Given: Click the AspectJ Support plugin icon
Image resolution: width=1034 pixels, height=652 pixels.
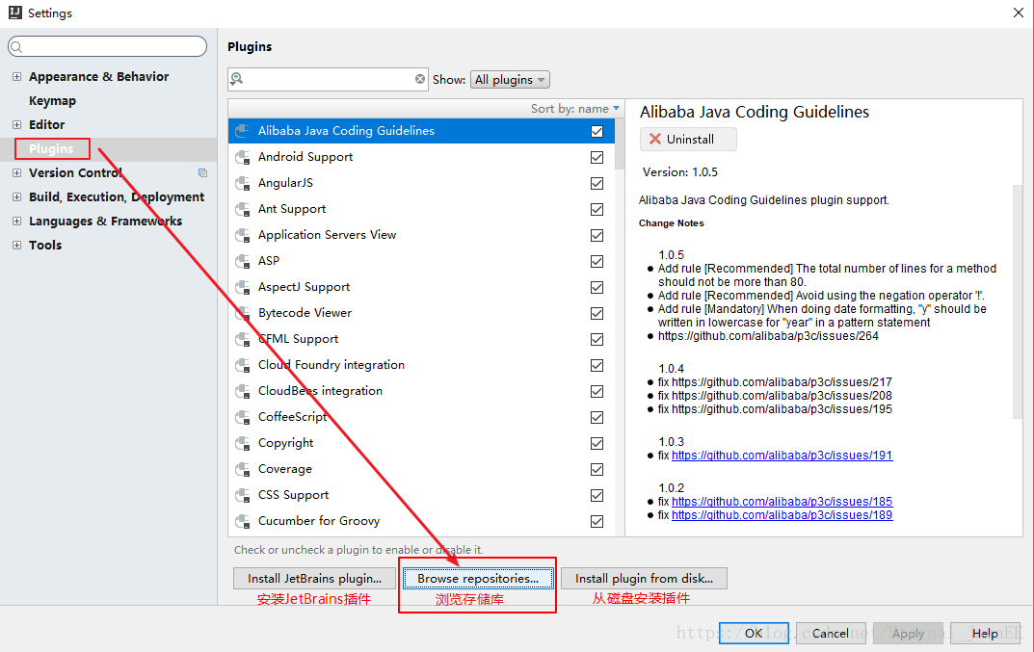Looking at the screenshot, I should pos(243,287).
